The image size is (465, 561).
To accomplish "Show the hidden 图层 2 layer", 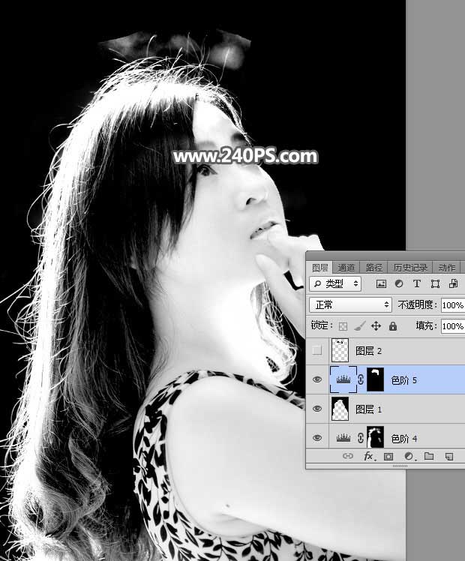I will pos(317,349).
